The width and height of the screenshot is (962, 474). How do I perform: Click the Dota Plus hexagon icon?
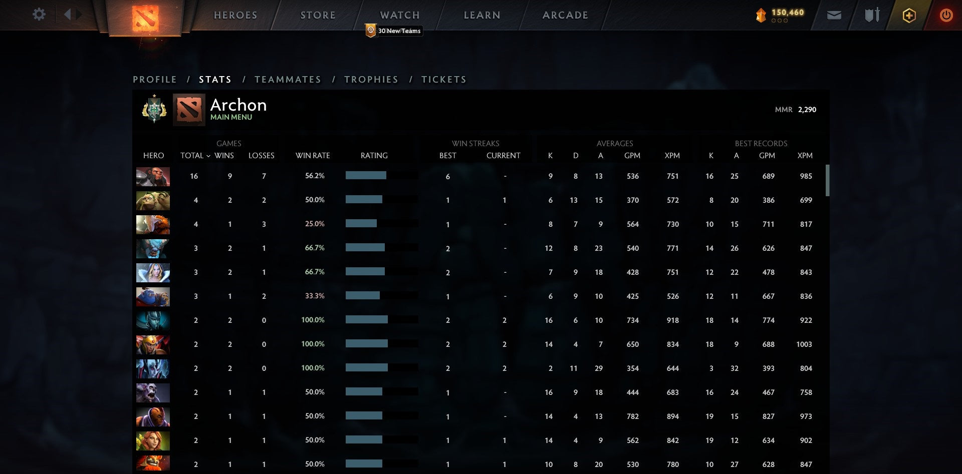(909, 16)
